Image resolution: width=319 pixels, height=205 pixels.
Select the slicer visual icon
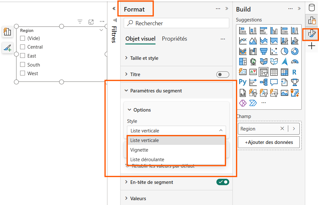pos(264,72)
